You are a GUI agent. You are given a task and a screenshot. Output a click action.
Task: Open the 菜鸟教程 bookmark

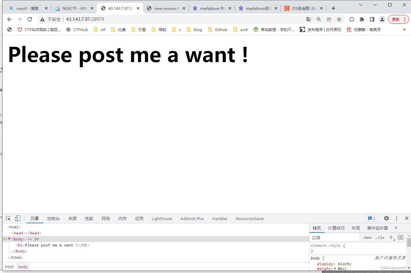tap(274, 29)
